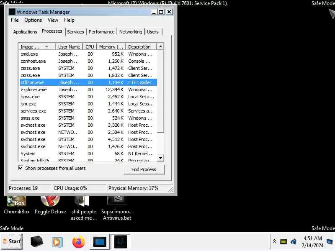
Task: Open the Options menu
Action: 33,20
